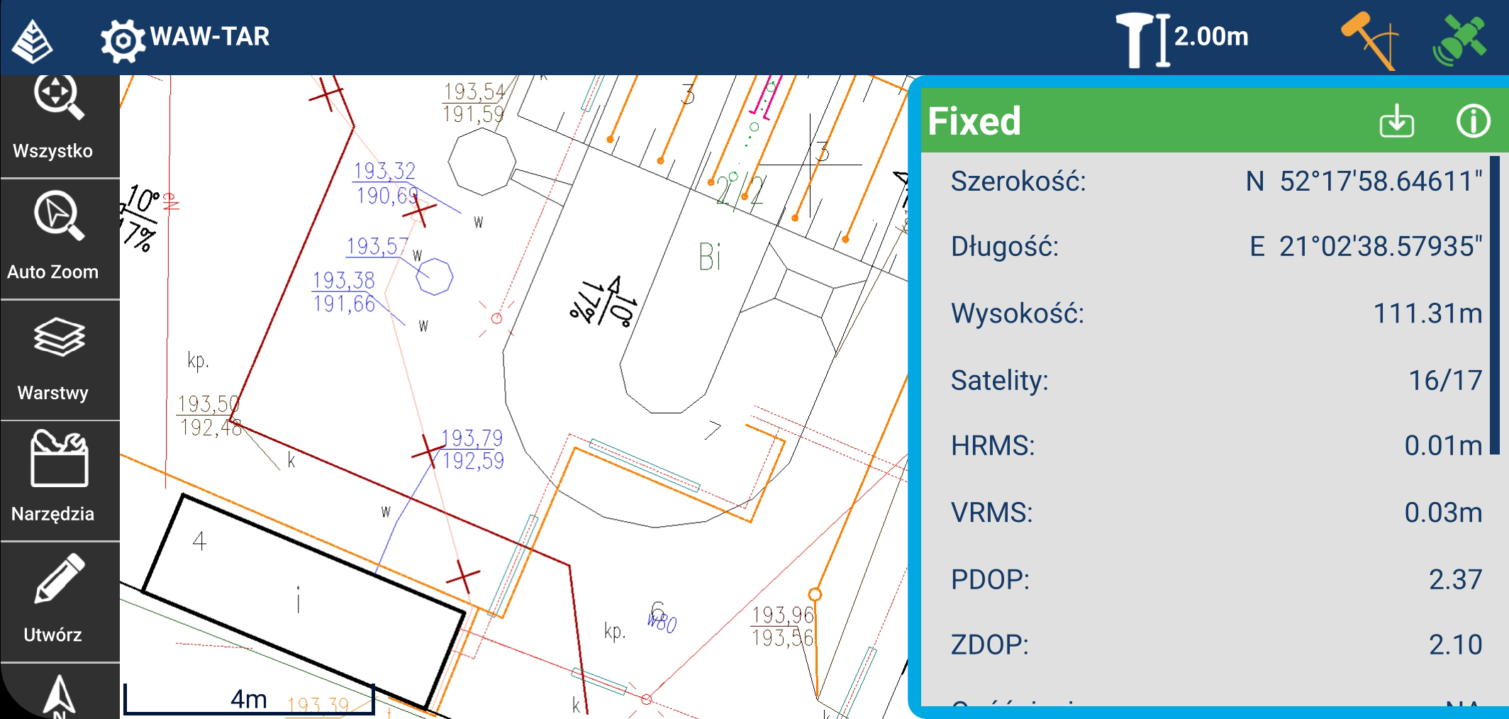This screenshot has width=1509, height=719.
Task: Select the Wysokość 111.31m value
Action: [x=1427, y=313]
